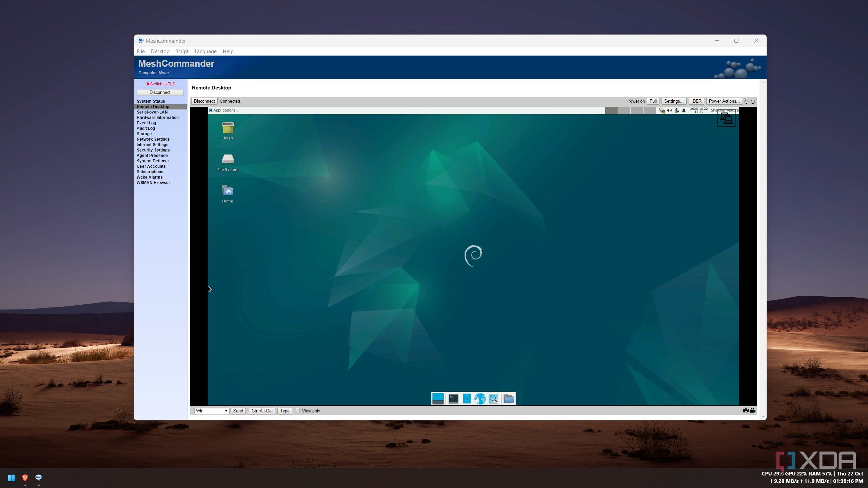This screenshot has width=868, height=488.
Task: Click the Disconnect button beside Connected status
Action: pyautogui.click(x=204, y=101)
